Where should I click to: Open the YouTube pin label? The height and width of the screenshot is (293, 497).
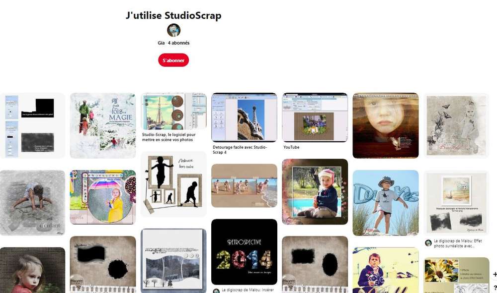coord(291,147)
